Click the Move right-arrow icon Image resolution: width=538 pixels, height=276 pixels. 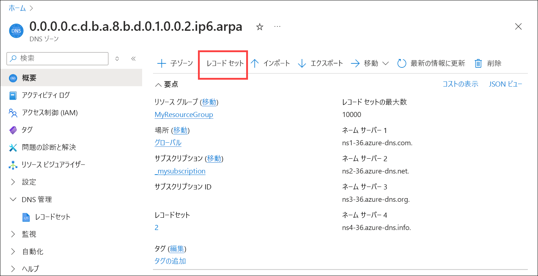pos(355,64)
